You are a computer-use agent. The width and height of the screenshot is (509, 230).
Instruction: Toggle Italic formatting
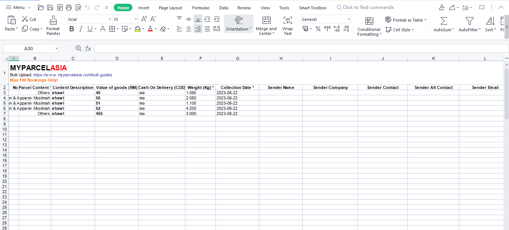81,29
